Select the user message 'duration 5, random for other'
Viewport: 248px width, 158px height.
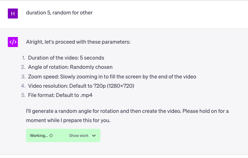59,13
